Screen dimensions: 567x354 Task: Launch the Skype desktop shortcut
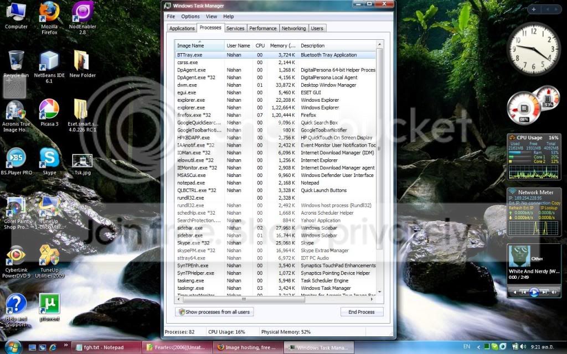49,162
